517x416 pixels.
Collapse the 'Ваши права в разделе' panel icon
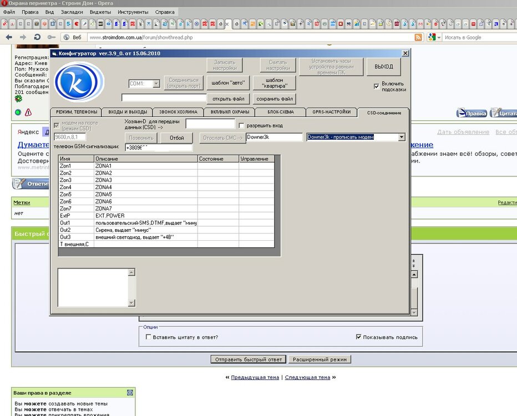(x=130, y=392)
